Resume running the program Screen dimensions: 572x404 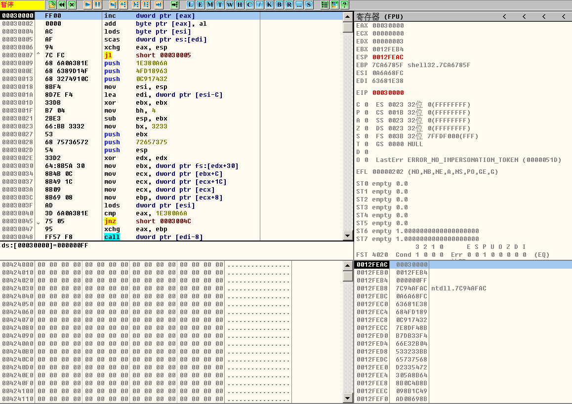click(x=87, y=4)
